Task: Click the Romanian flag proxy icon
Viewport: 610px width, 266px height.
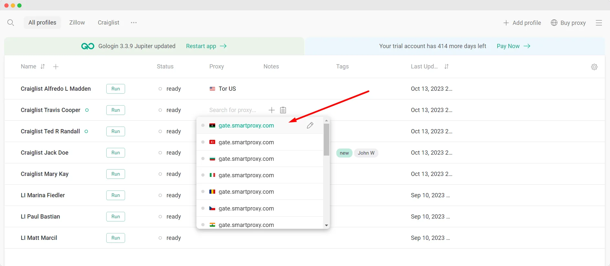Action: tap(212, 191)
